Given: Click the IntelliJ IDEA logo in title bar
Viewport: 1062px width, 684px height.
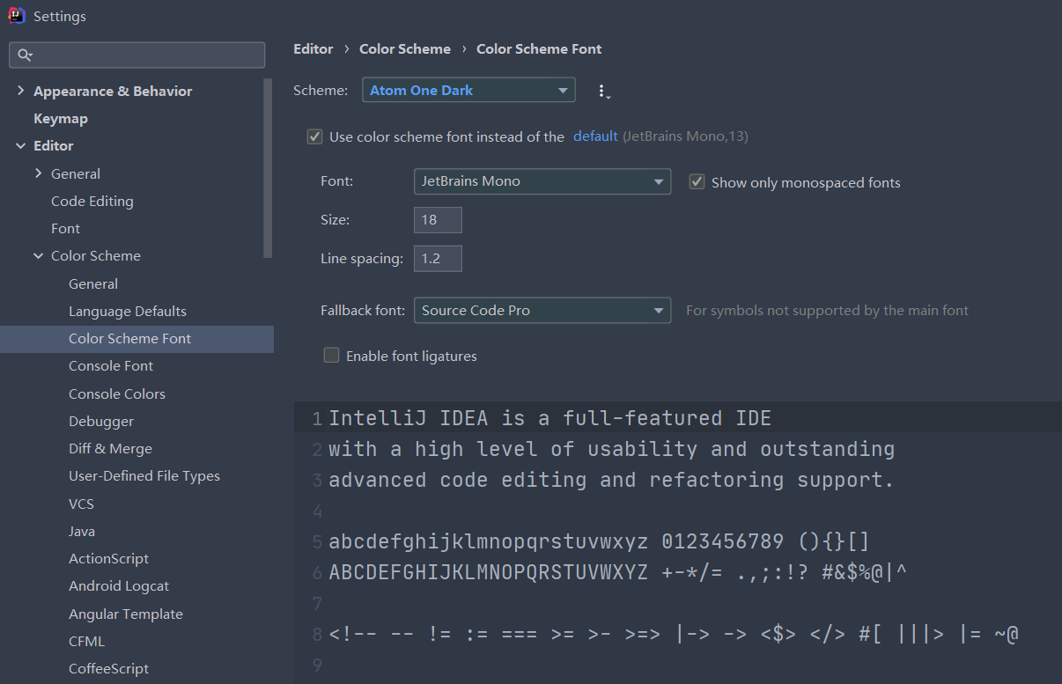Looking at the screenshot, I should click(17, 16).
